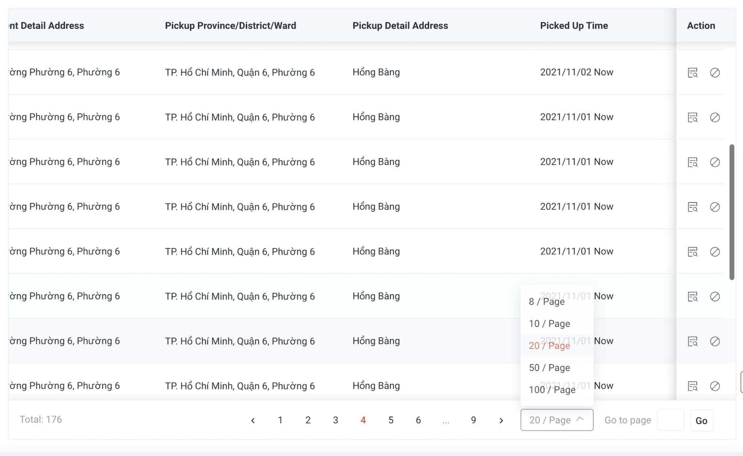
Task: Select 8 / Page option
Action: [546, 302]
